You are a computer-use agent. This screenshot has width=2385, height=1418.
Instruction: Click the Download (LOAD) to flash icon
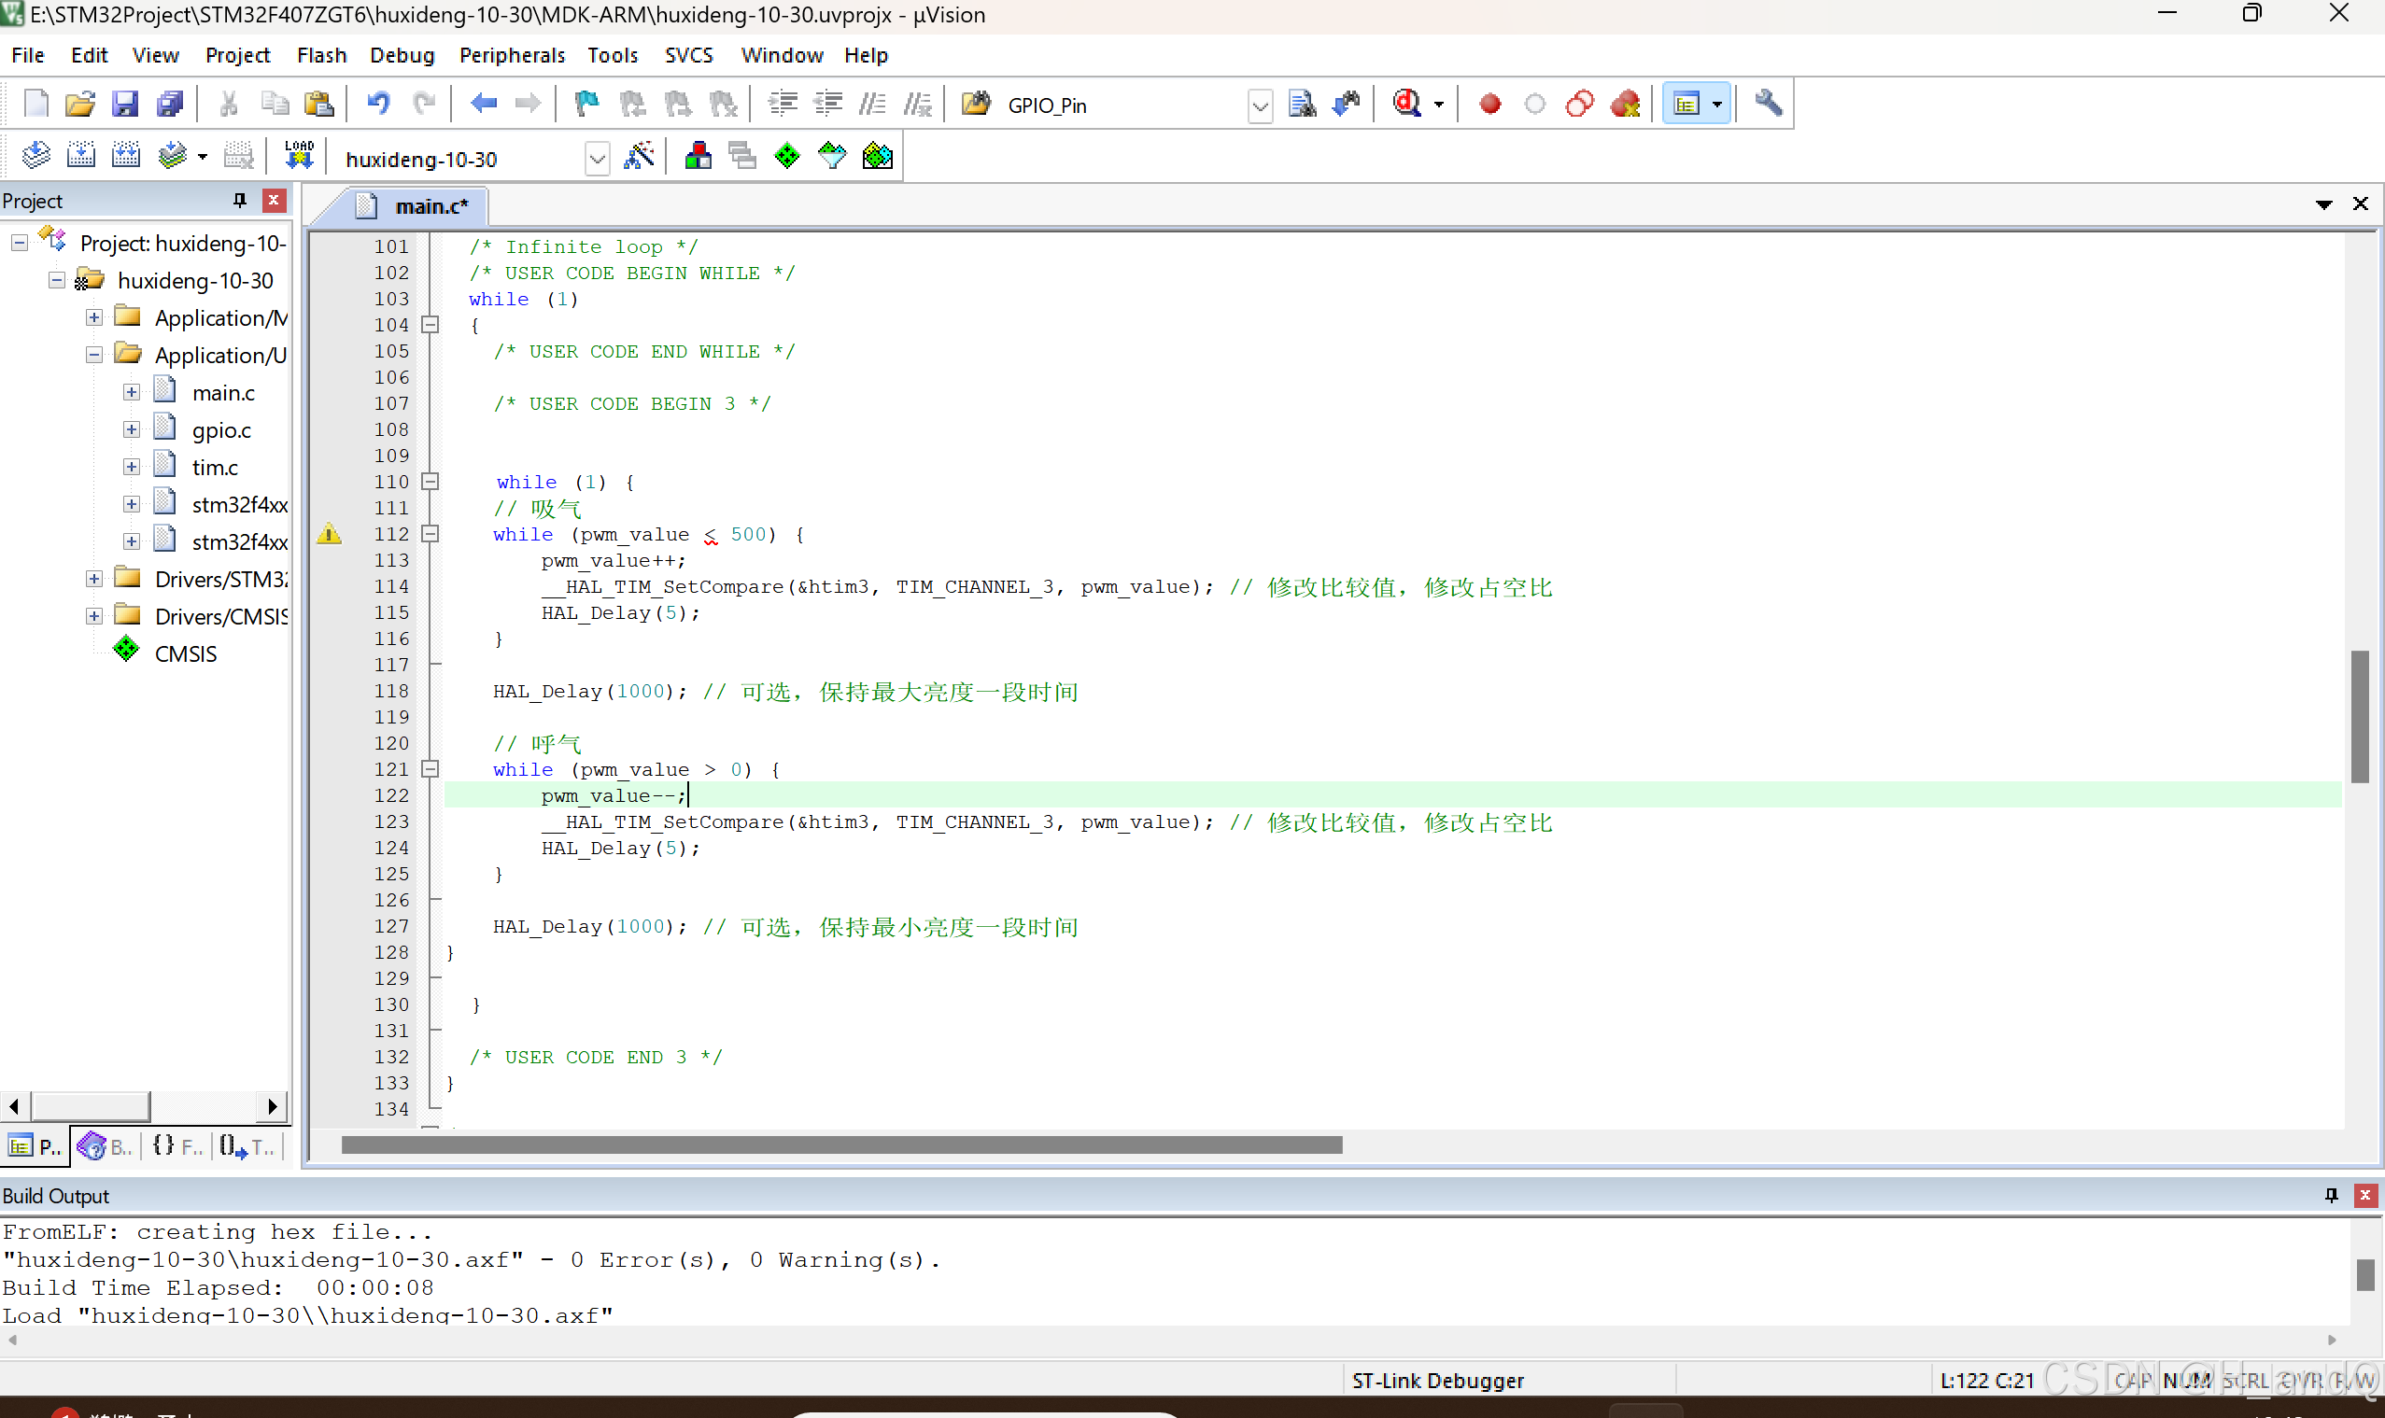298,156
